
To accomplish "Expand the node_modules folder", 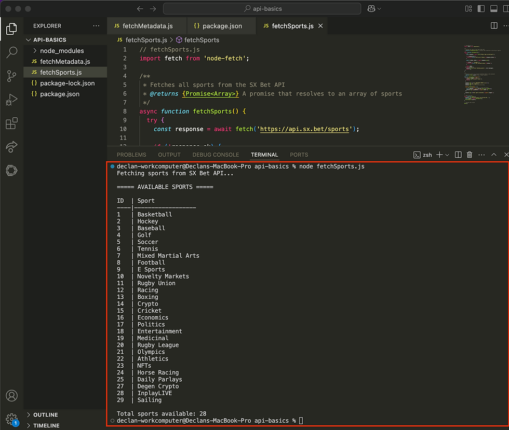I will click(65, 51).
